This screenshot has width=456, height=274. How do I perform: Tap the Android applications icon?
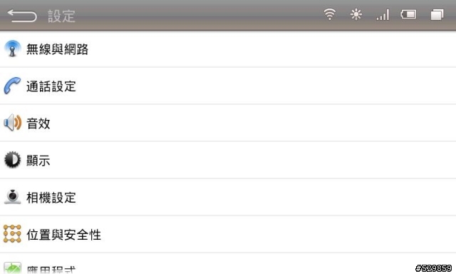click(13, 268)
